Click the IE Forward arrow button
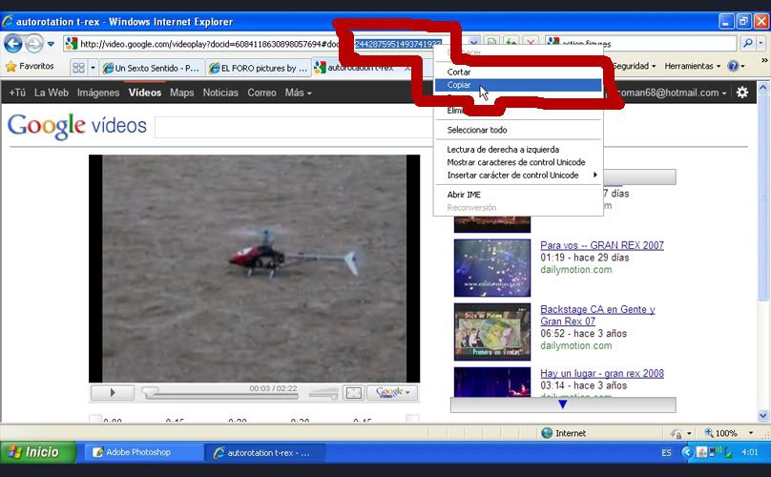771x477 pixels. point(34,44)
